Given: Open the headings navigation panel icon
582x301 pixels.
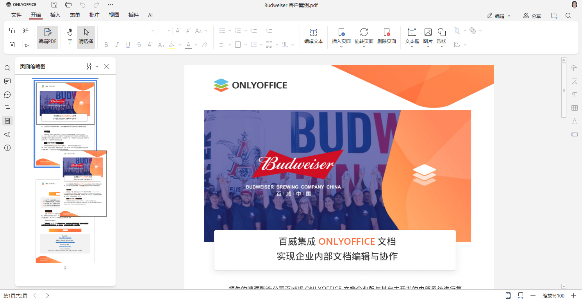Looking at the screenshot, I should pos(7,108).
